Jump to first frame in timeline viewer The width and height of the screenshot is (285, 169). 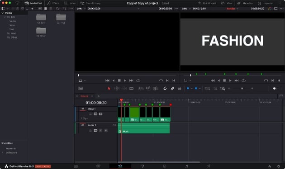pos(213,80)
